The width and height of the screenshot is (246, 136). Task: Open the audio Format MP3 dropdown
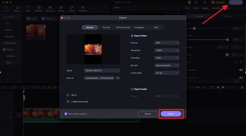pos(166,96)
